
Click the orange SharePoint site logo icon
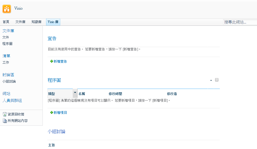pos(7,9)
